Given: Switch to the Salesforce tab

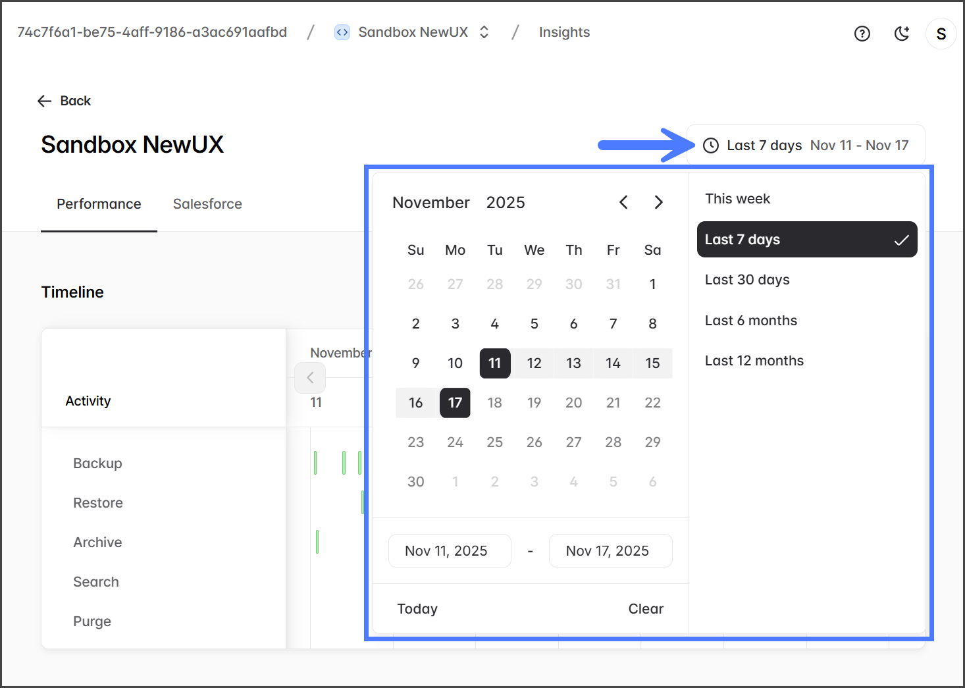Looking at the screenshot, I should 207,204.
